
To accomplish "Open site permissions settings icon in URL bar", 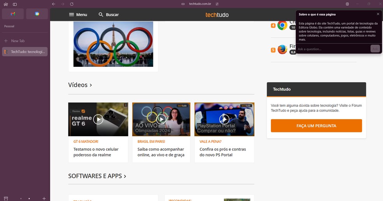I will coord(217,4).
